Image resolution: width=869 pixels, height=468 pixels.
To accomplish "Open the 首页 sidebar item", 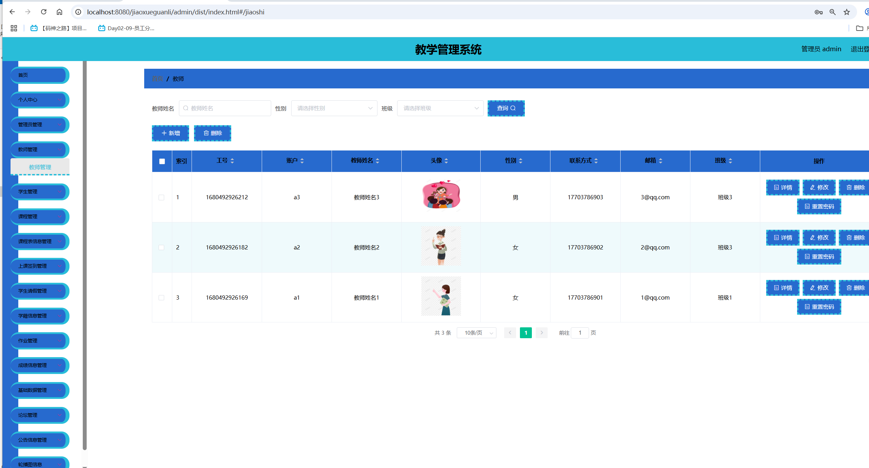I will (40, 75).
